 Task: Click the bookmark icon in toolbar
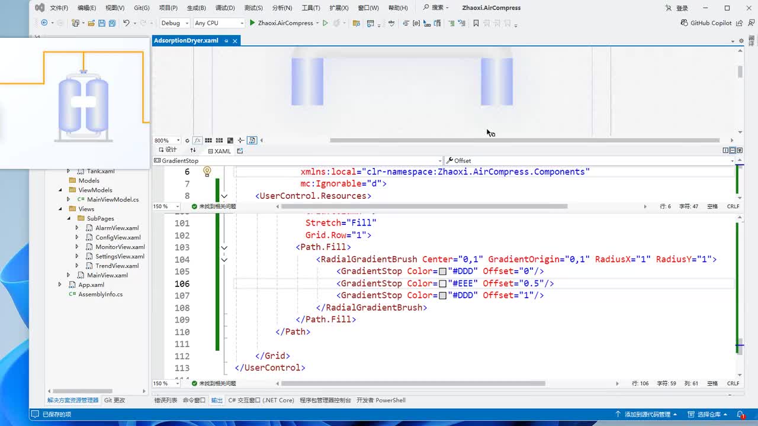pyautogui.click(x=476, y=23)
